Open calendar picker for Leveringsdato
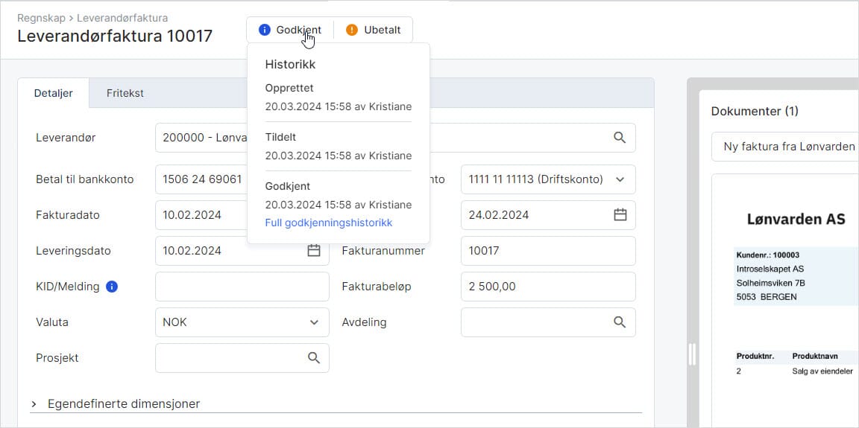 coord(314,251)
